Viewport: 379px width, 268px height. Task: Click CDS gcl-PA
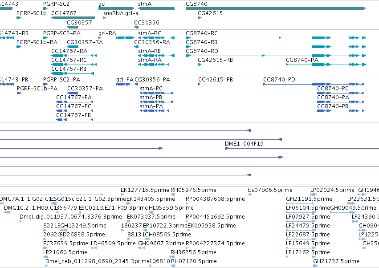[x=123, y=84]
